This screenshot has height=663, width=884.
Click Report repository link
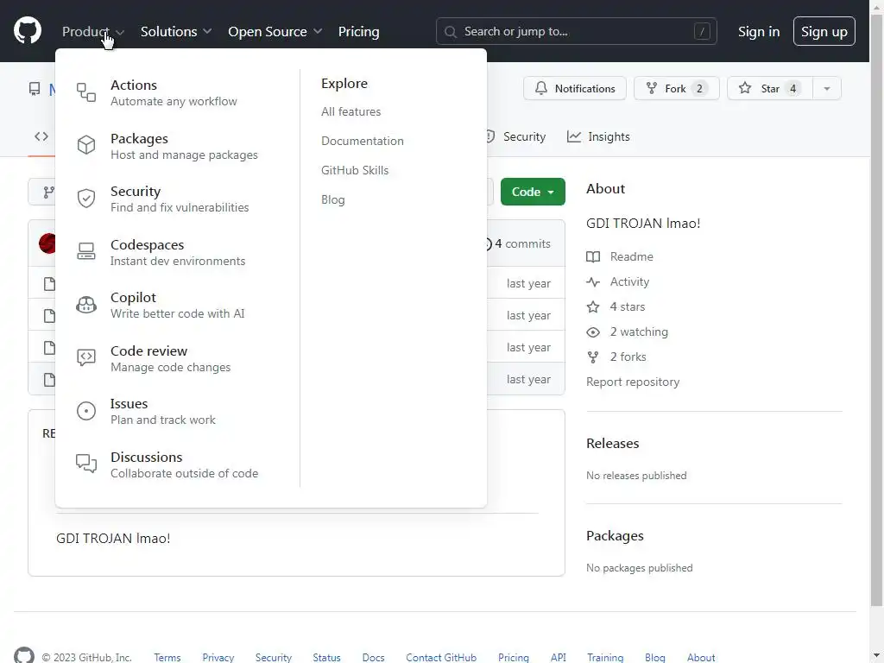633,382
